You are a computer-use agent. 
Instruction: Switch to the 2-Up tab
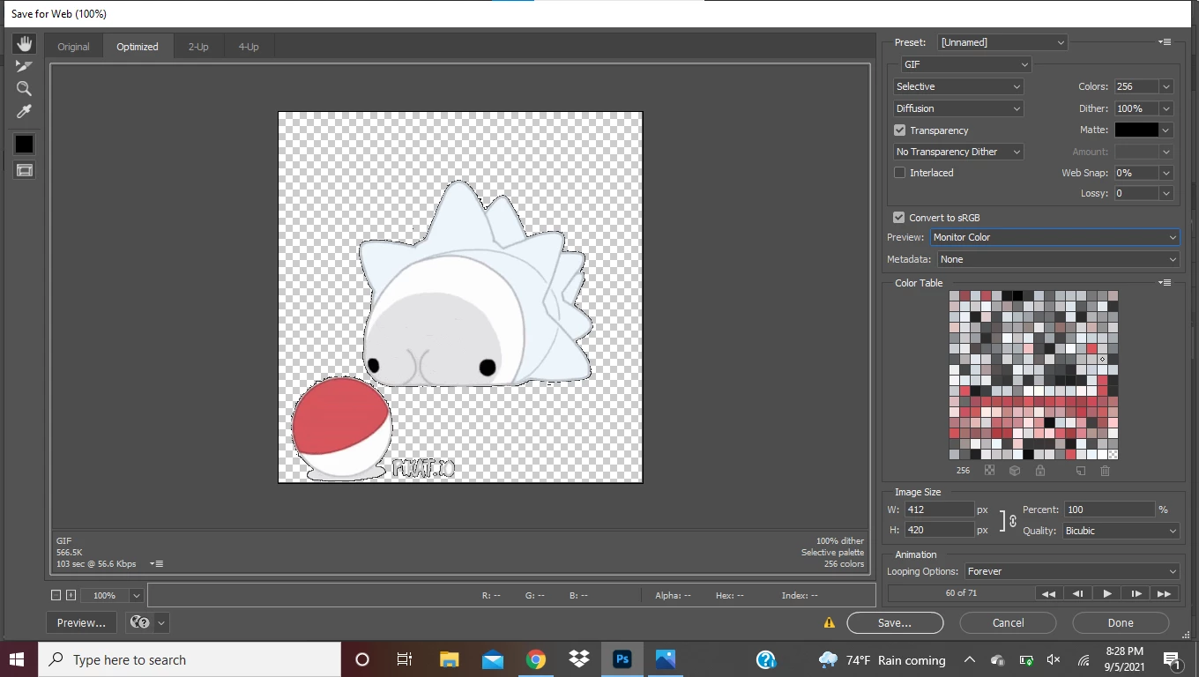click(x=198, y=47)
